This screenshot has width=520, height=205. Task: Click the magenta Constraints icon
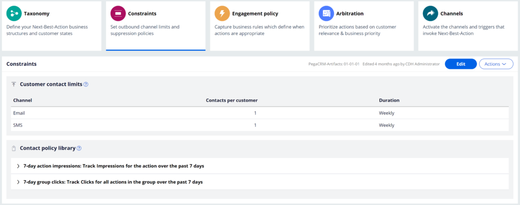[x=118, y=14]
